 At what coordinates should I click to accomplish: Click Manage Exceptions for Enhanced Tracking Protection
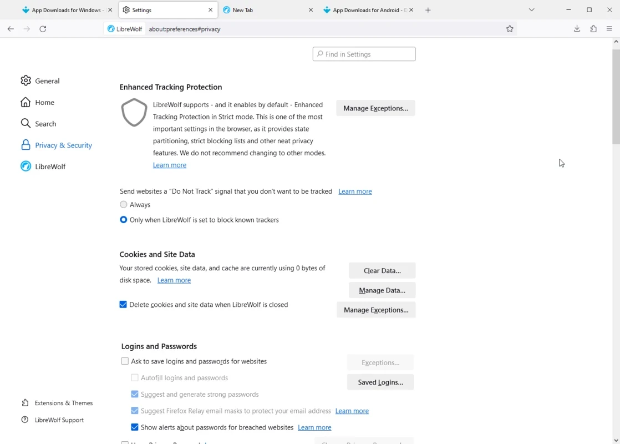coord(375,108)
